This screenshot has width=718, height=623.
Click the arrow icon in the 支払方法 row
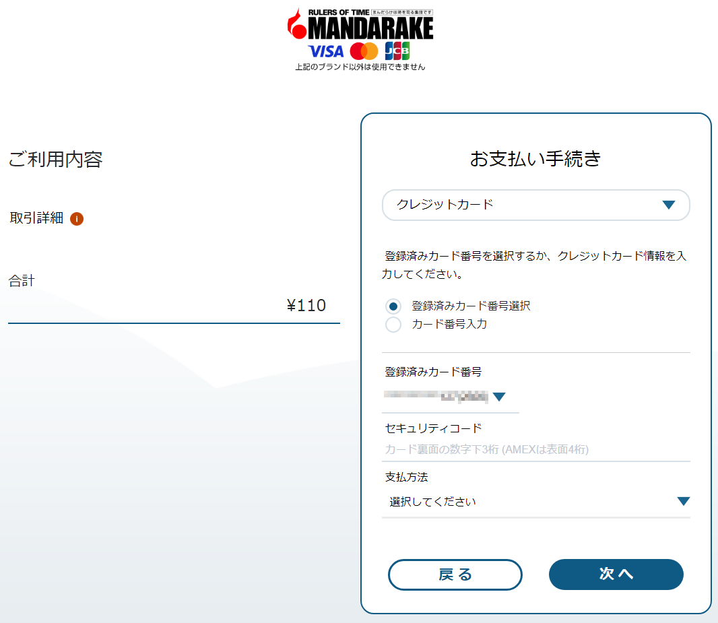(x=683, y=501)
